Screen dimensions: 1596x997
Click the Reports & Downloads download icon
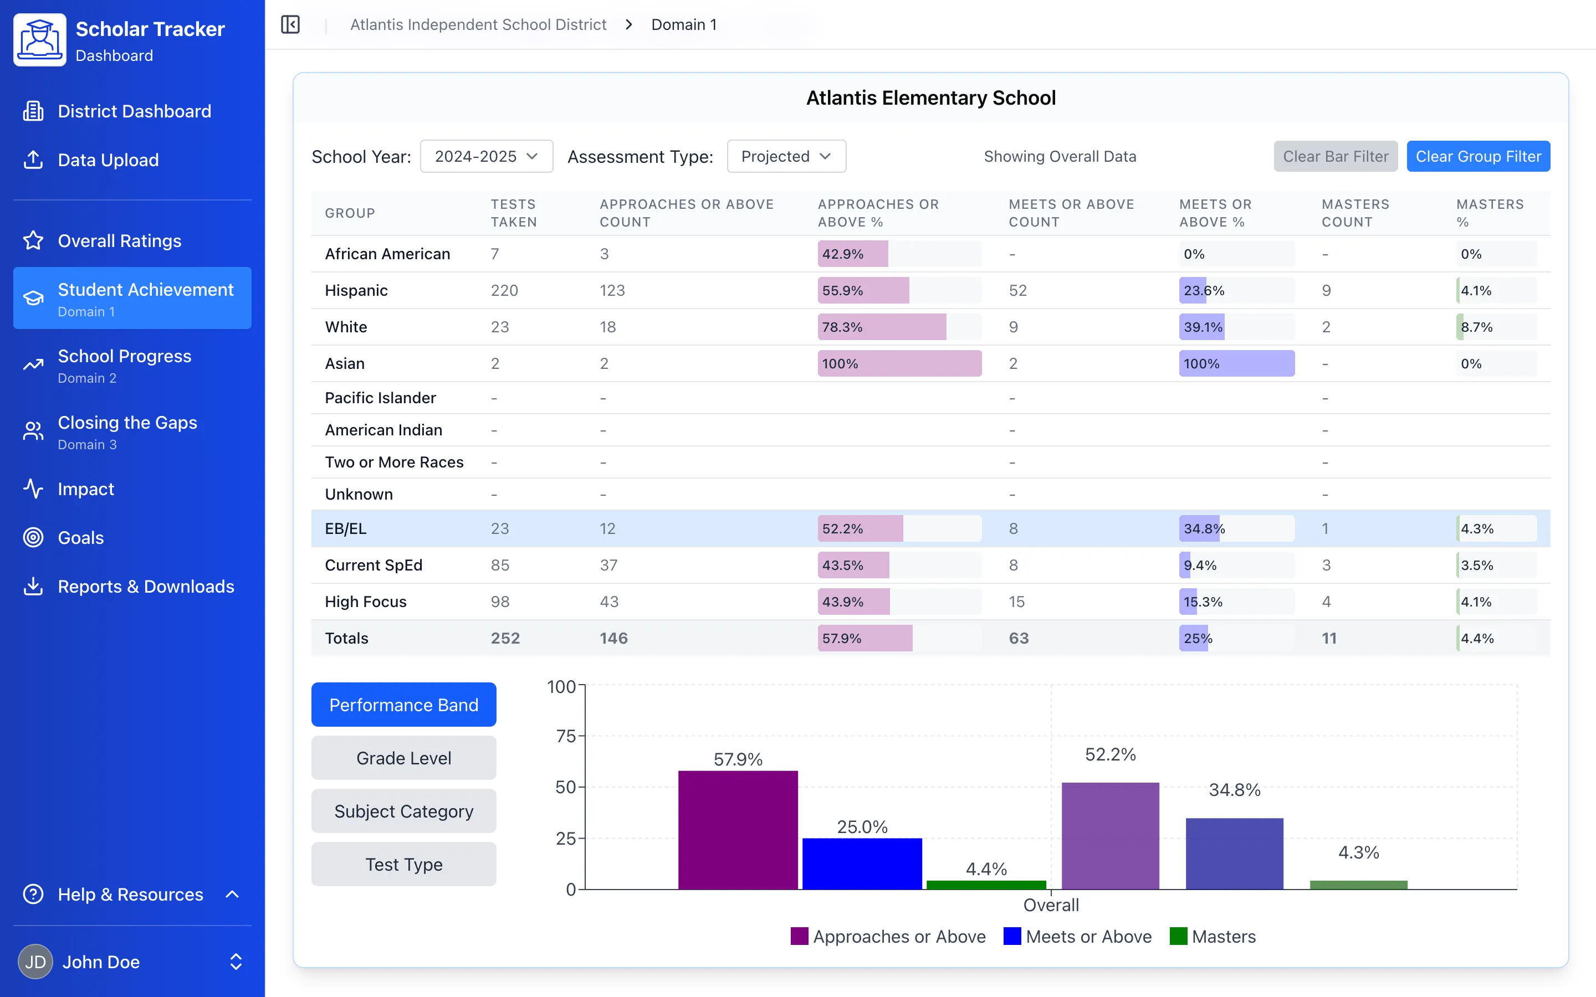tap(33, 586)
